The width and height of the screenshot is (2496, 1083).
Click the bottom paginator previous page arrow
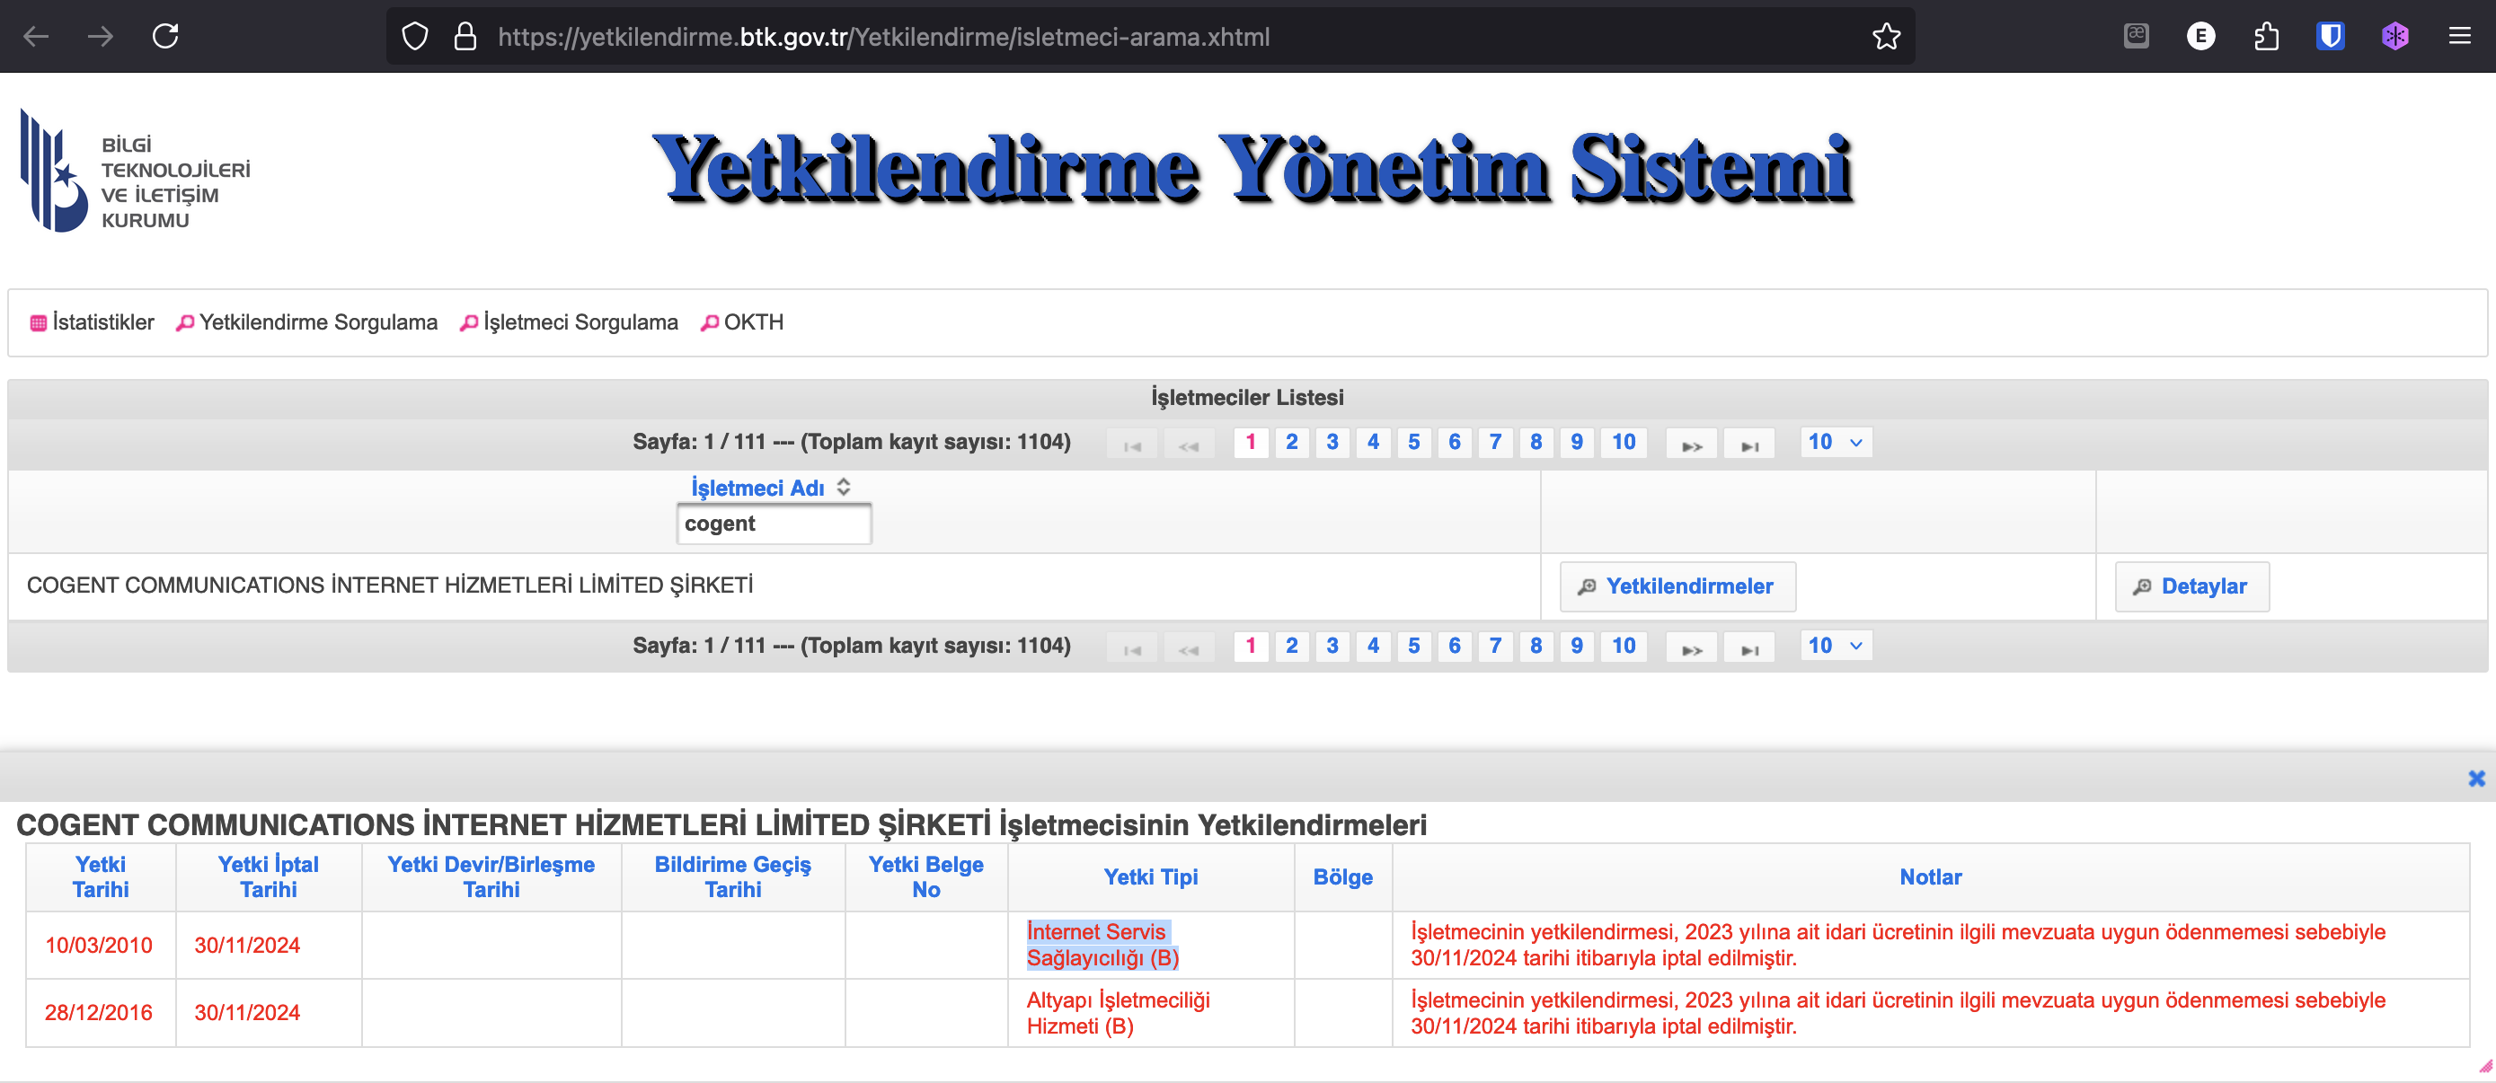[x=1189, y=647]
